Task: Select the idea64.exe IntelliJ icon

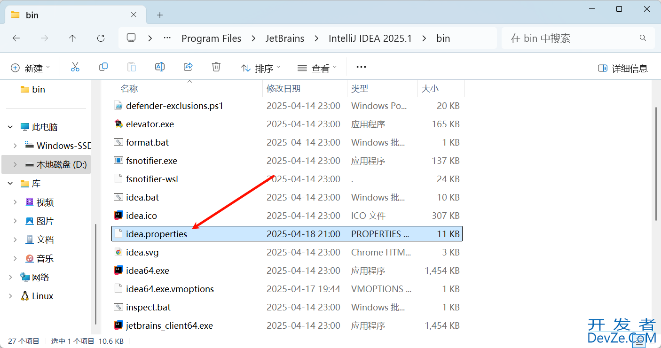Action: pyautogui.click(x=118, y=271)
